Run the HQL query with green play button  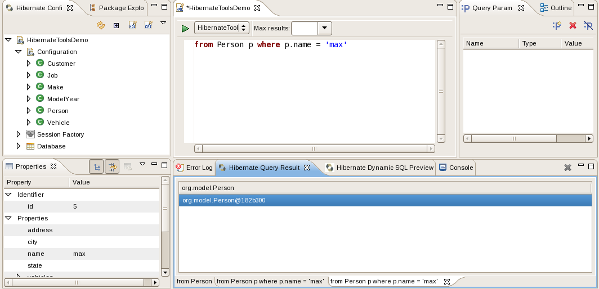click(x=185, y=28)
